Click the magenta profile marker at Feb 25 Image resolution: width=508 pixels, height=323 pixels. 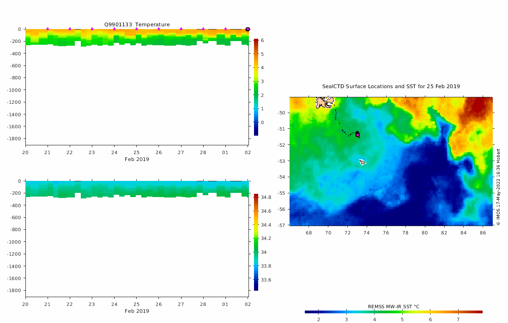click(x=136, y=29)
